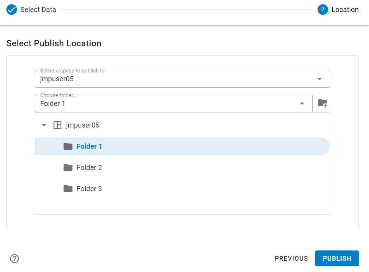This screenshot has height=272, width=369.
Task: Click the Location step label
Action: tap(344, 10)
